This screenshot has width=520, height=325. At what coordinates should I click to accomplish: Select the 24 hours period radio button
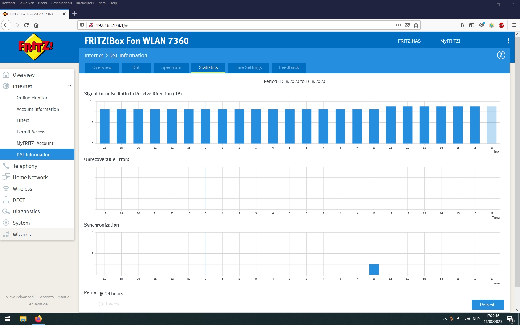pyautogui.click(x=101, y=293)
